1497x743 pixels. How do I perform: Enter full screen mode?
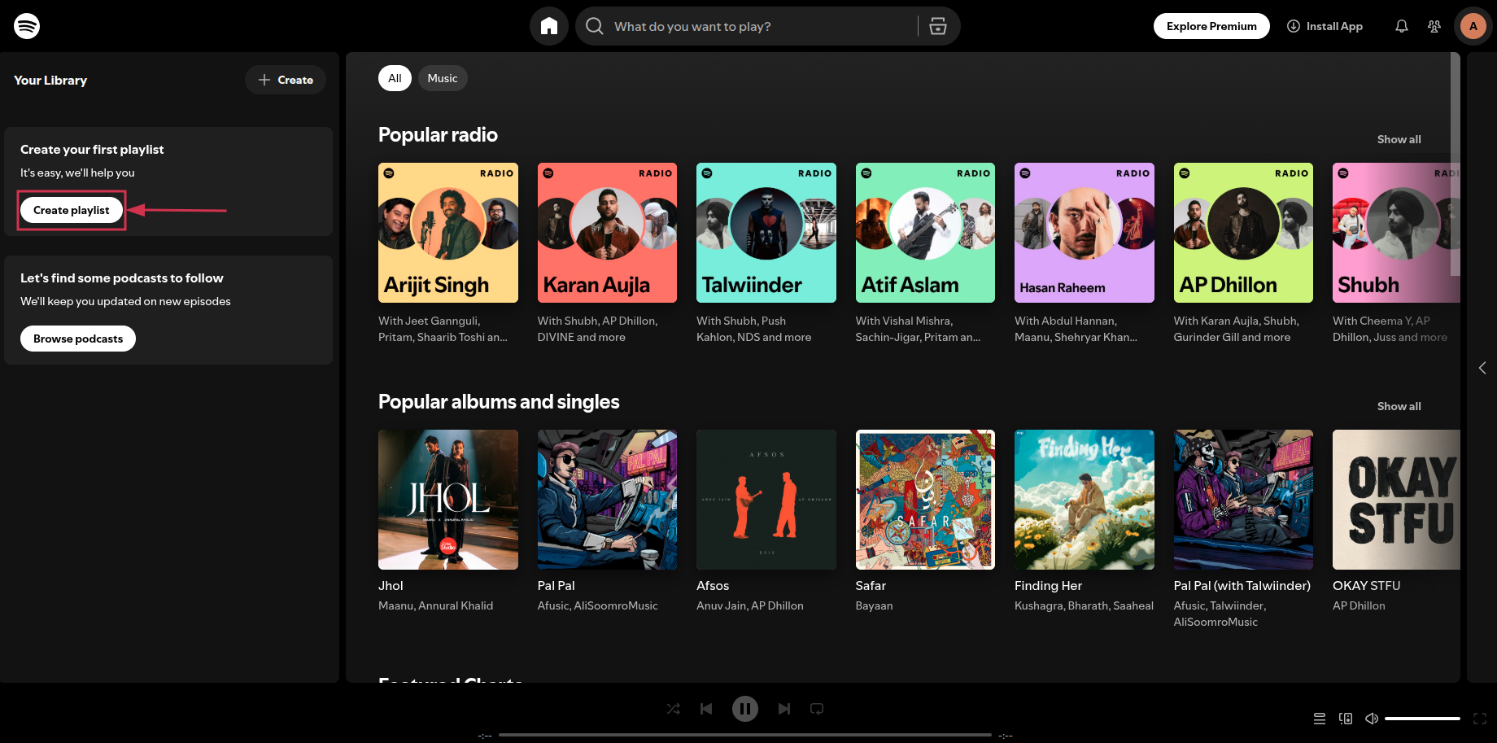point(1480,719)
